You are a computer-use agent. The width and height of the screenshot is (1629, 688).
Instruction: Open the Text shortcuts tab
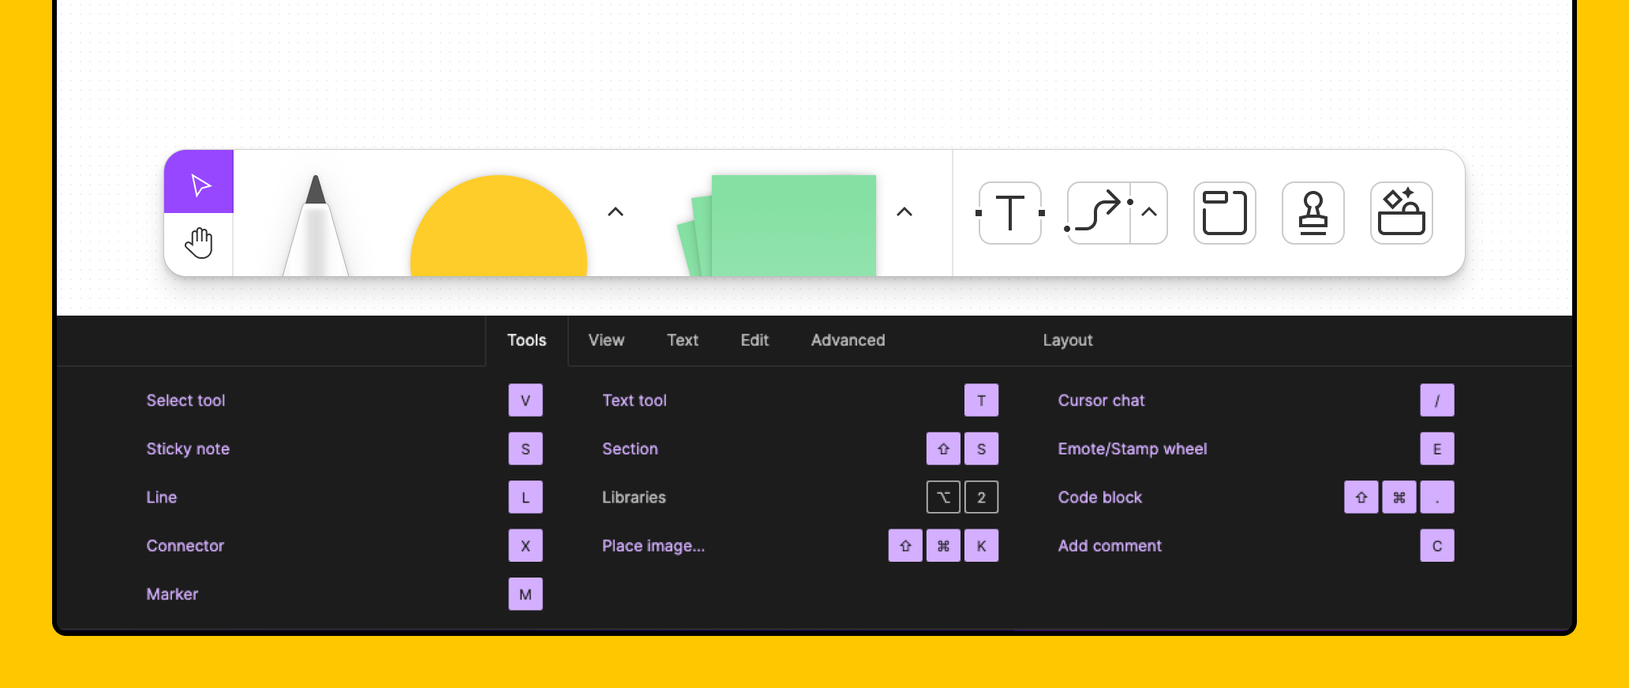(682, 340)
